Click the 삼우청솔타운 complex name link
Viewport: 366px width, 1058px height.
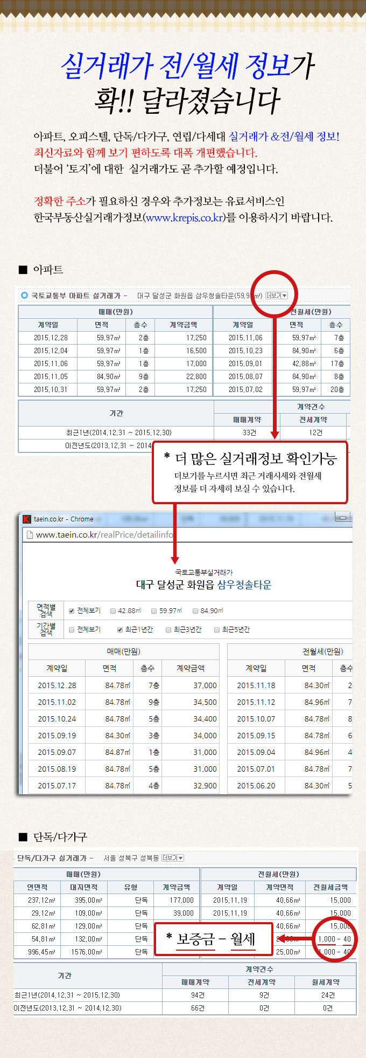pos(244,585)
